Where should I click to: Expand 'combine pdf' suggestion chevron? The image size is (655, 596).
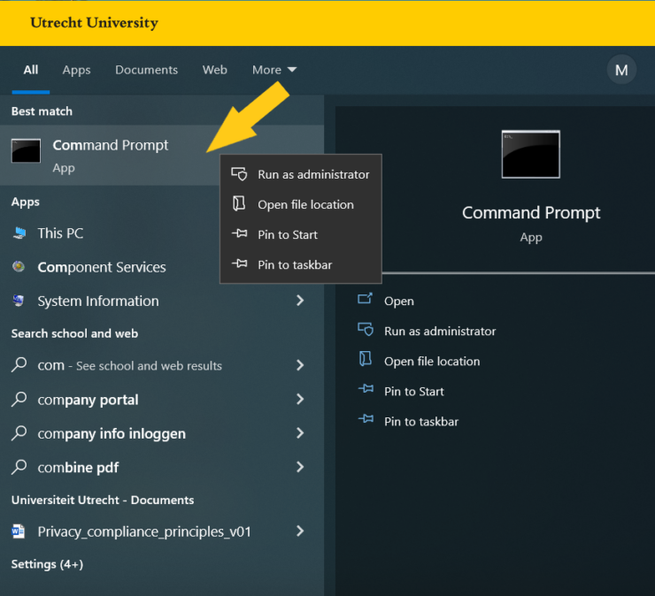300,467
